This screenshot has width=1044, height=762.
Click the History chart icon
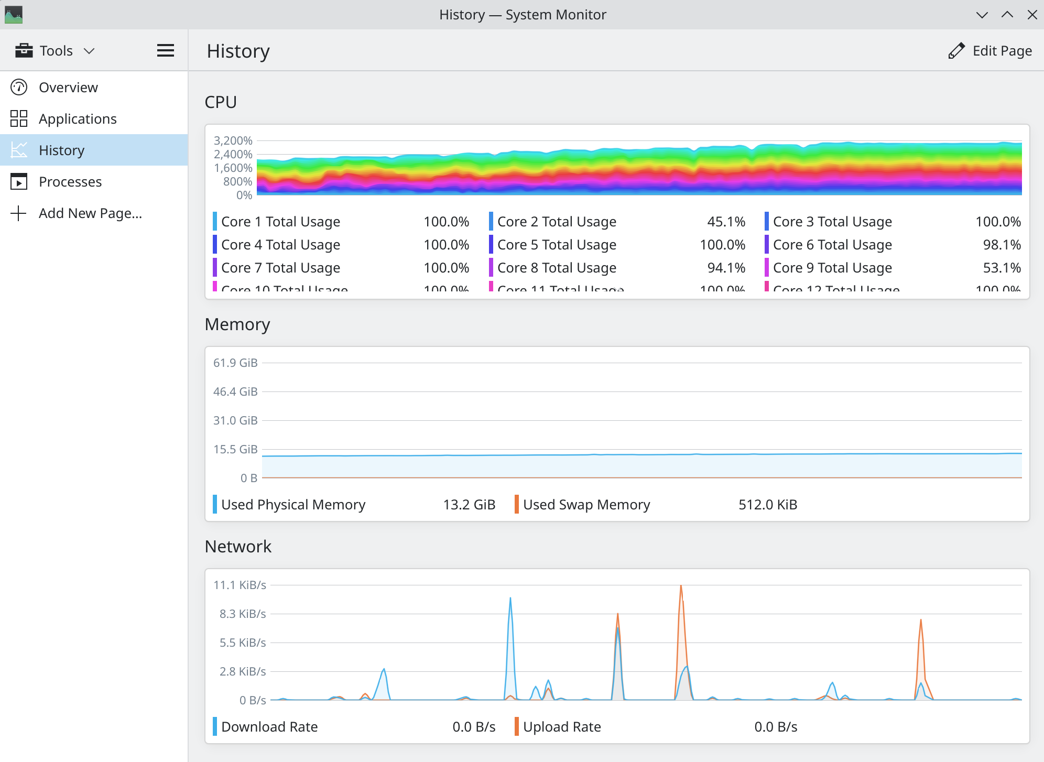click(x=19, y=150)
